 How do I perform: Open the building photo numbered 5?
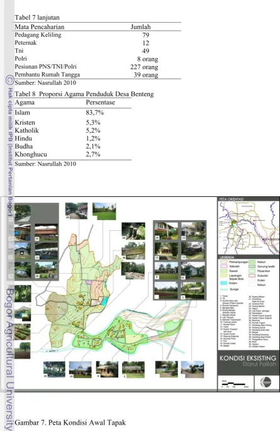click(133, 370)
